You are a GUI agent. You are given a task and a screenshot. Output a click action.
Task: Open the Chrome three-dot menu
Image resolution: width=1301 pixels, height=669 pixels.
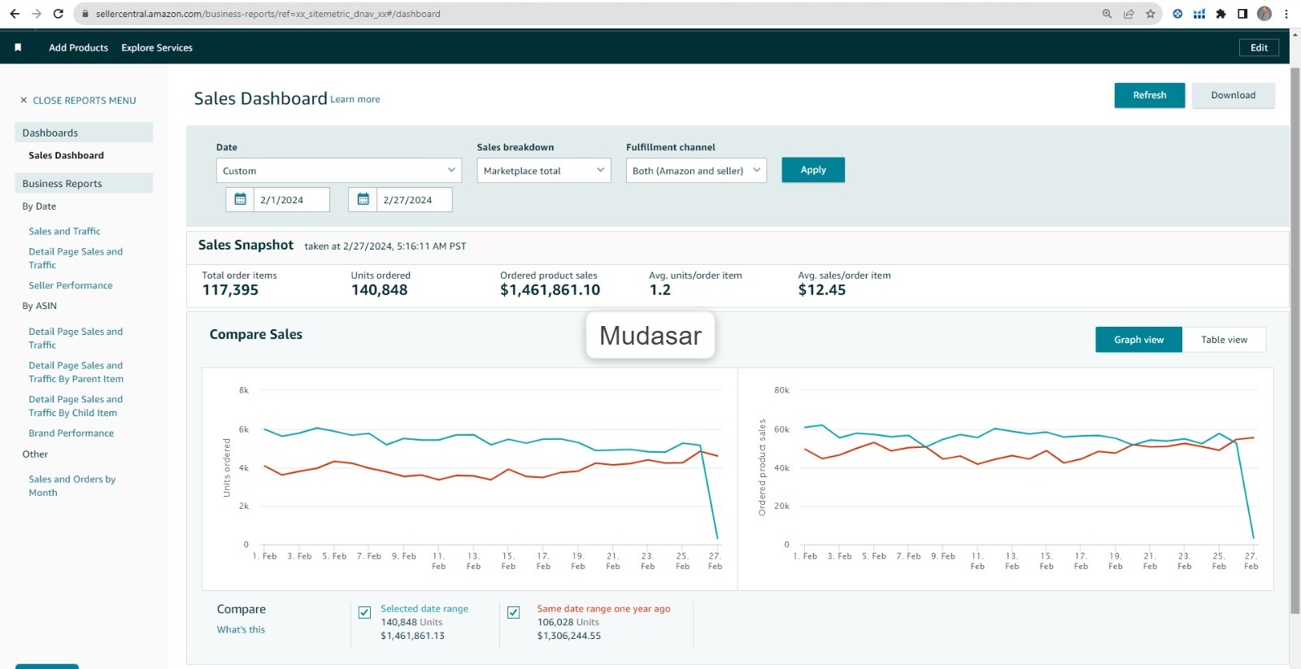tap(1286, 14)
